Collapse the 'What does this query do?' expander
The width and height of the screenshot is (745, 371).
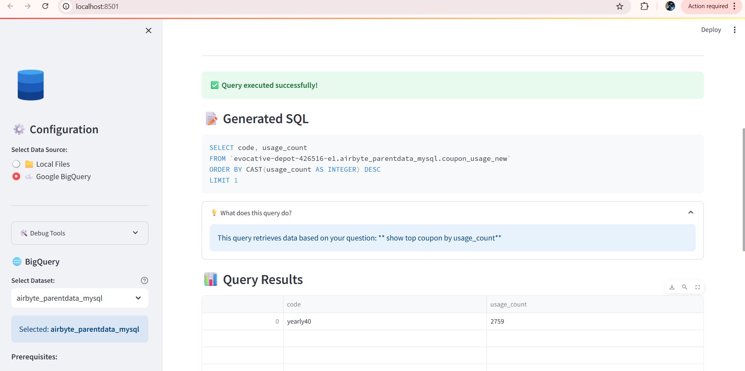(453, 213)
